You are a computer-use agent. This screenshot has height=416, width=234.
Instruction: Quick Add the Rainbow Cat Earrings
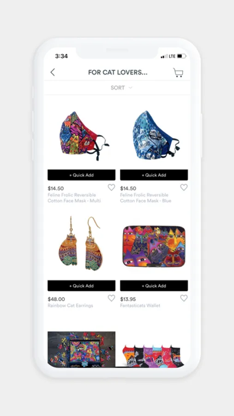click(x=81, y=286)
